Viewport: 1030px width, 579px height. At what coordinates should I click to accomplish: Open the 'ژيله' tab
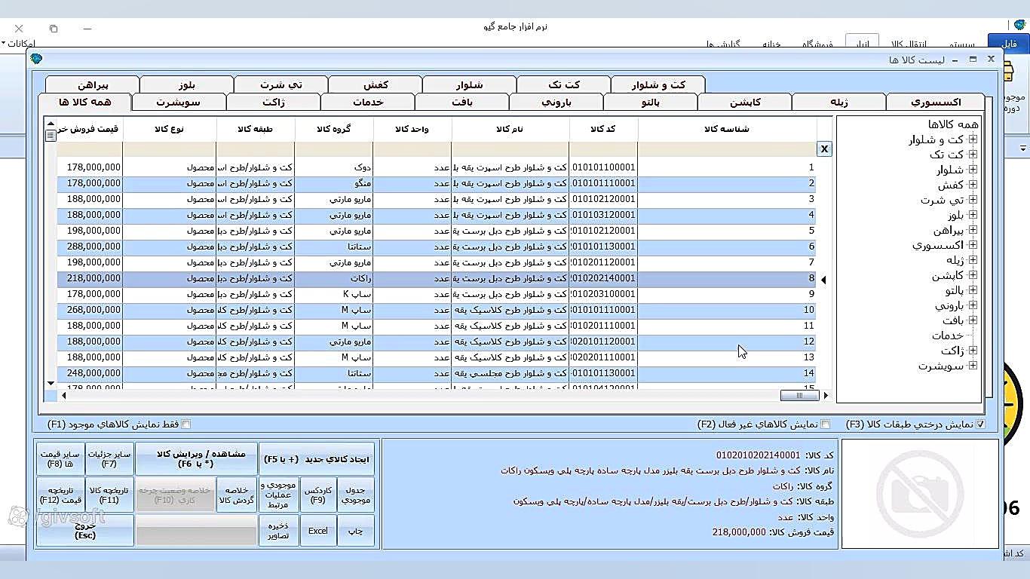click(x=839, y=102)
